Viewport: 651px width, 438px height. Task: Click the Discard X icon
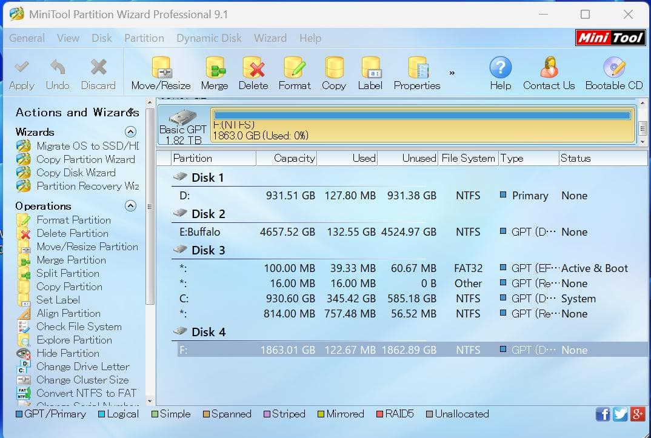98,67
